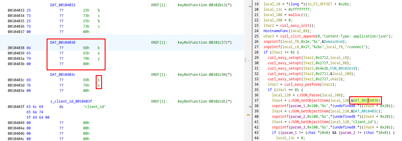Click the HostnameFunc call in the decompiler
Viewport: 402px width, 141px height.
click(276, 31)
